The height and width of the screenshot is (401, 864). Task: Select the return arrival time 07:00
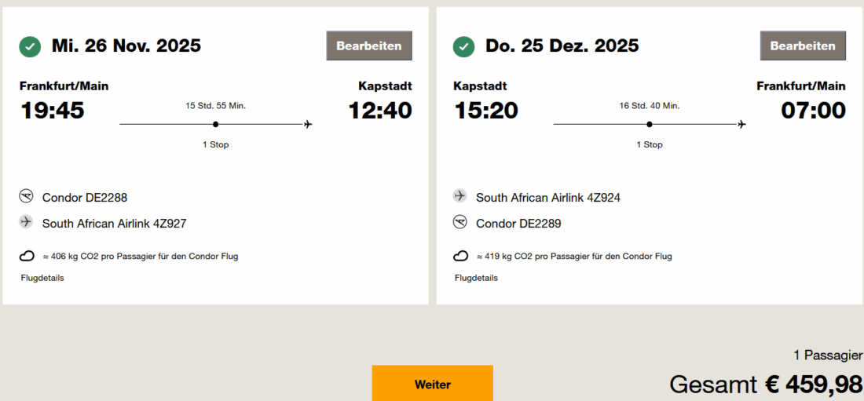coord(813,111)
